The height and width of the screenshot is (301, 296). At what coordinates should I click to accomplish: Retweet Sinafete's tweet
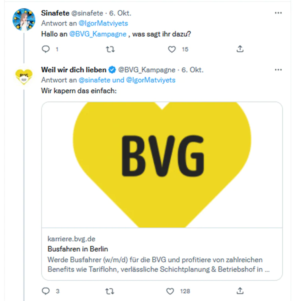click(x=111, y=49)
